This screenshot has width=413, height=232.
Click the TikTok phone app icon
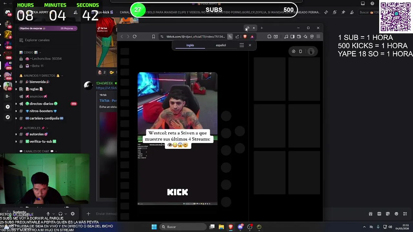point(300,51)
